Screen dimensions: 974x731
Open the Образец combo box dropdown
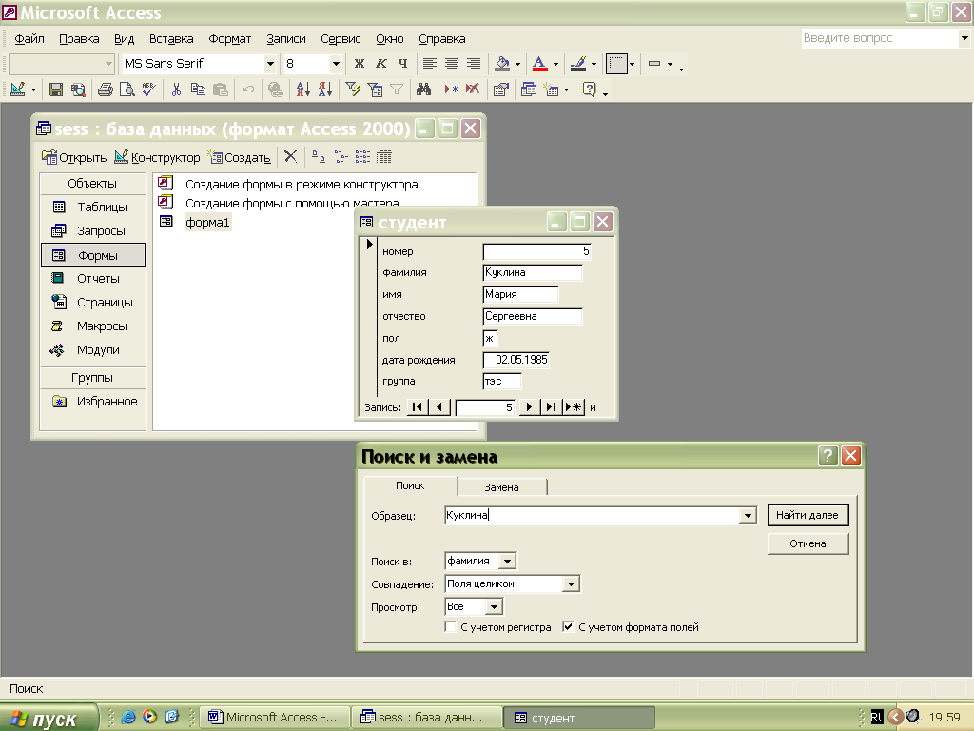pos(748,515)
